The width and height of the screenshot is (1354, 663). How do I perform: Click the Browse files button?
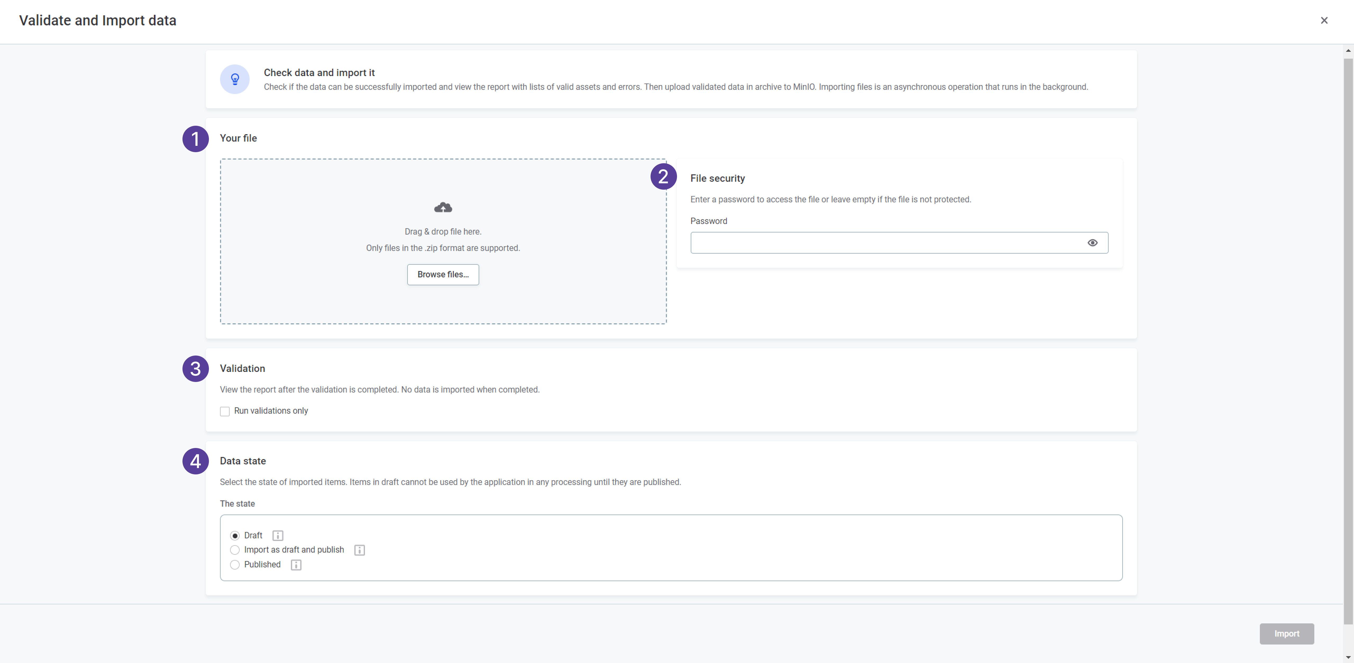pyautogui.click(x=443, y=274)
